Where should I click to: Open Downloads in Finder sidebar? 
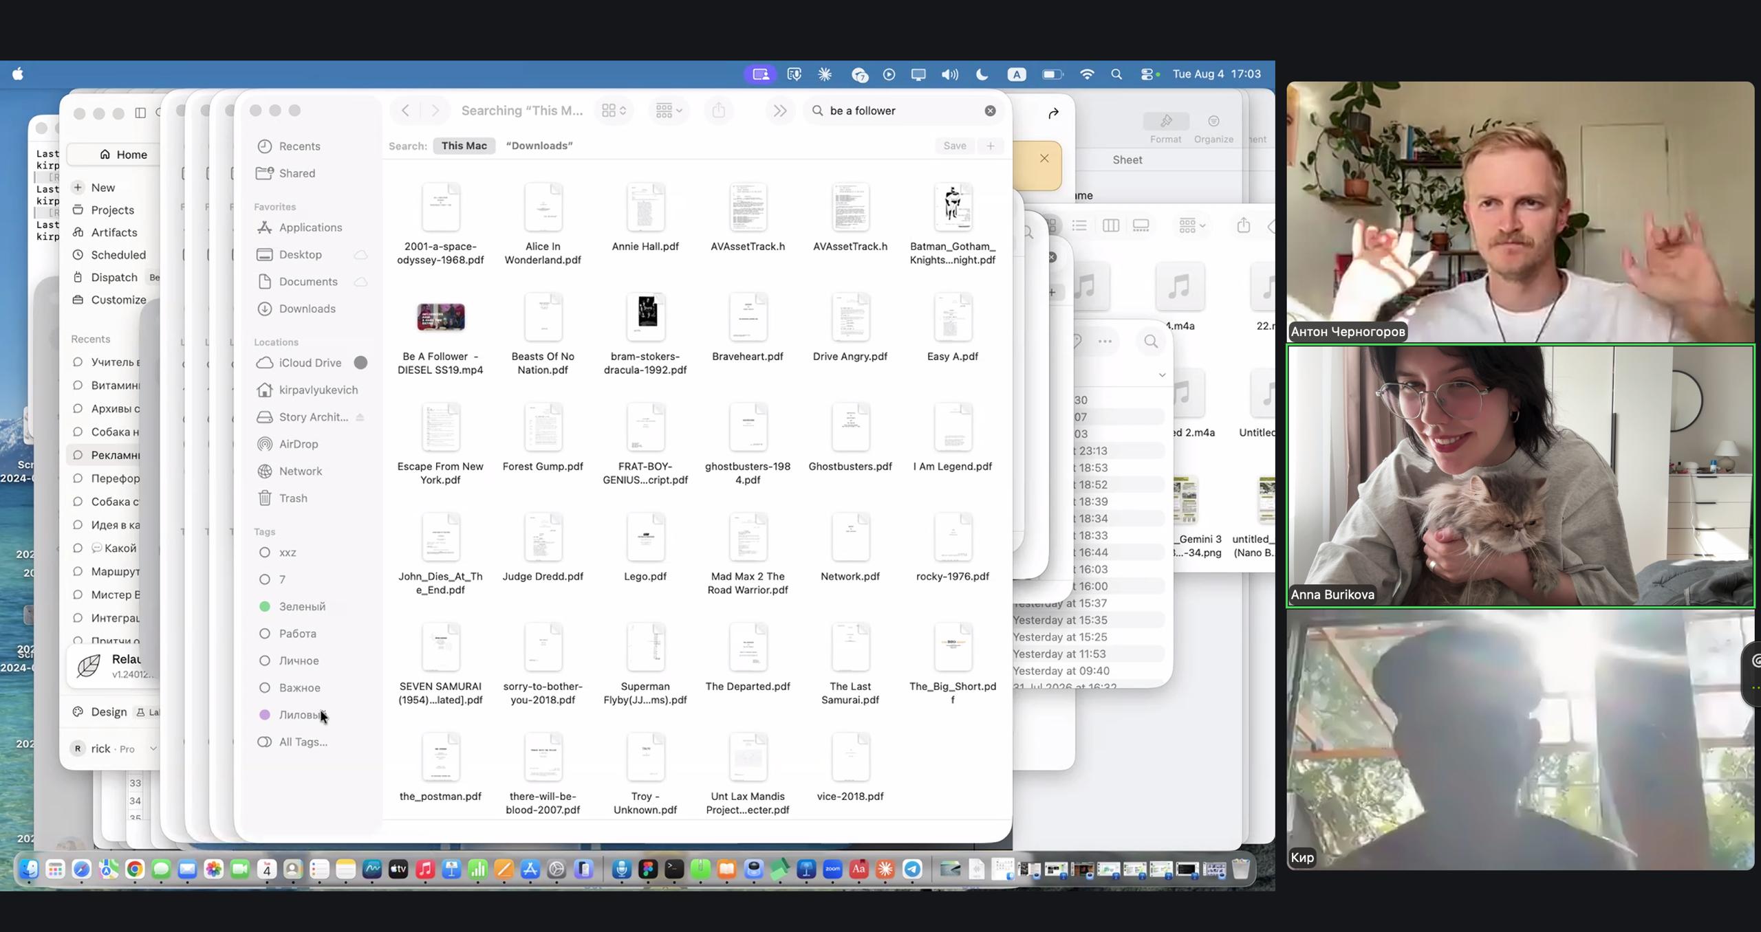tap(307, 309)
